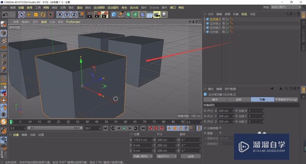
Task: Open the Octane menu
Action: (x=154, y=8)
